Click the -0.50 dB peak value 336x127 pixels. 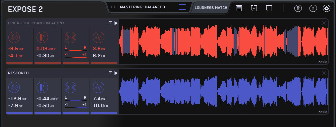tap(45, 106)
